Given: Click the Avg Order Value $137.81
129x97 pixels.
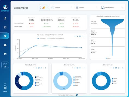Looking at the screenshot, I should tap(61, 20).
